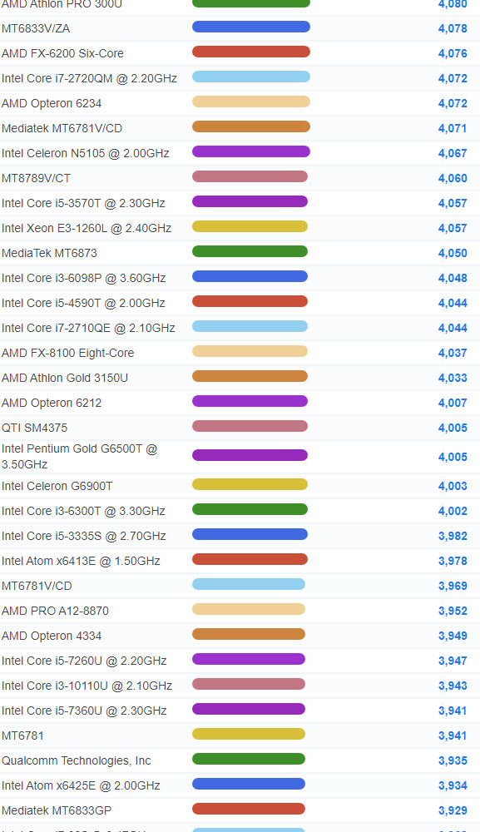
Task: Click the score 4,071
Action: click(453, 128)
